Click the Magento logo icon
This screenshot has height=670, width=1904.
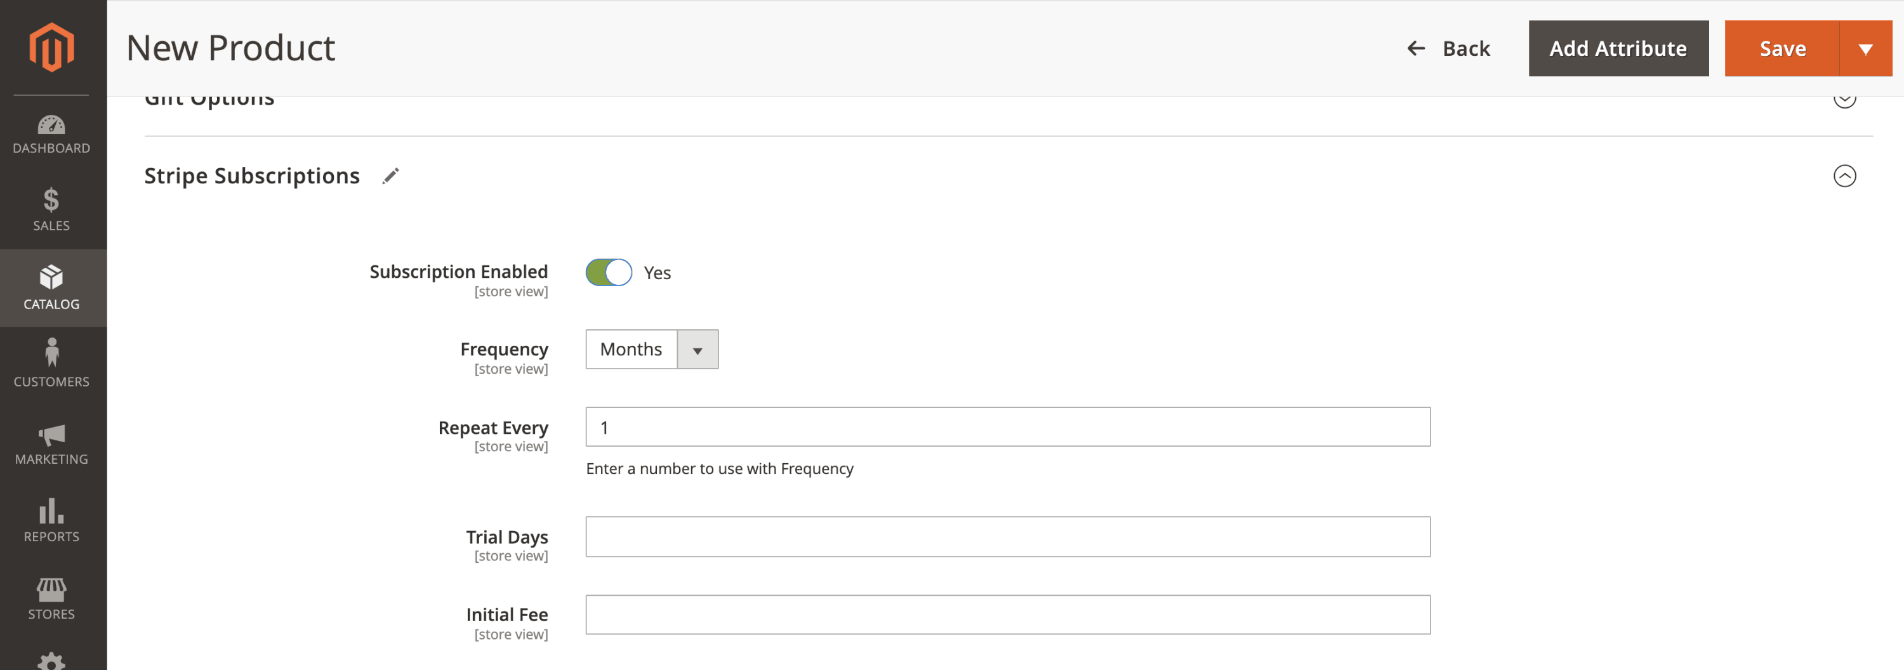(51, 48)
